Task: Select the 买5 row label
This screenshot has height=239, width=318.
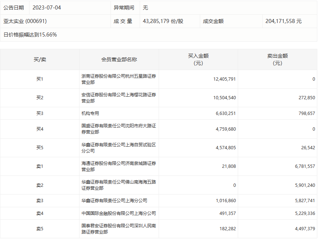Action: (40, 148)
